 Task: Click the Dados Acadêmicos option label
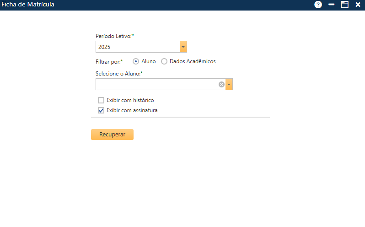click(x=192, y=61)
